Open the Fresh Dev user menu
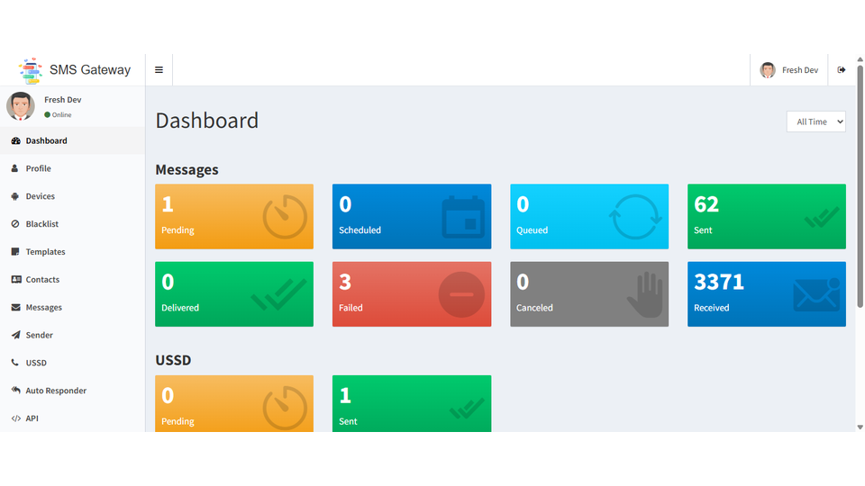The height and width of the screenshot is (486, 865). 789,70
